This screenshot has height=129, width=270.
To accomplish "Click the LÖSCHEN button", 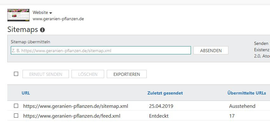I will (x=88, y=74).
